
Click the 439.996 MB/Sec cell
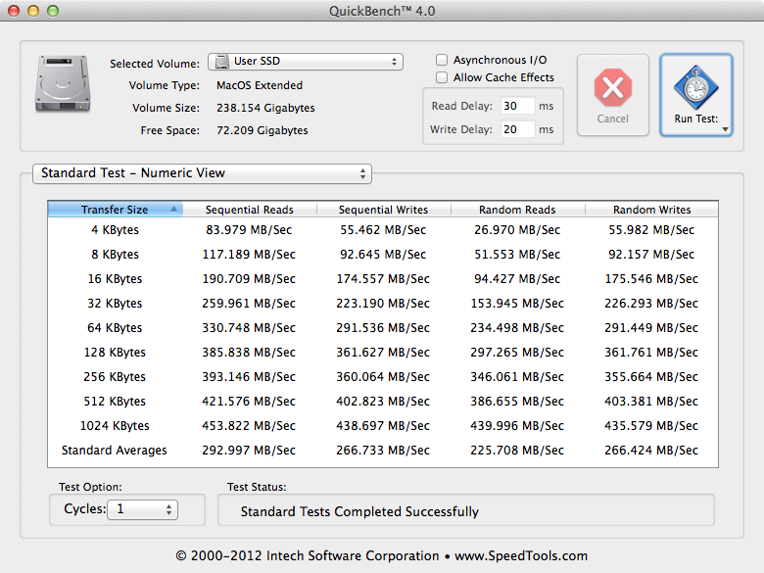(517, 425)
